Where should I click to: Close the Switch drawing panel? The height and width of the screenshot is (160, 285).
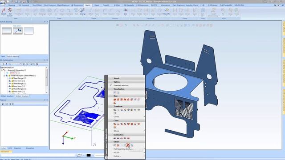pyautogui.click(x=47, y=22)
